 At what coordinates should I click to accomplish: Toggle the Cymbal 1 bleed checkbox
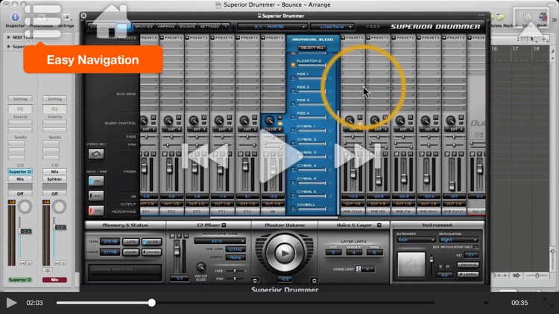point(294,130)
